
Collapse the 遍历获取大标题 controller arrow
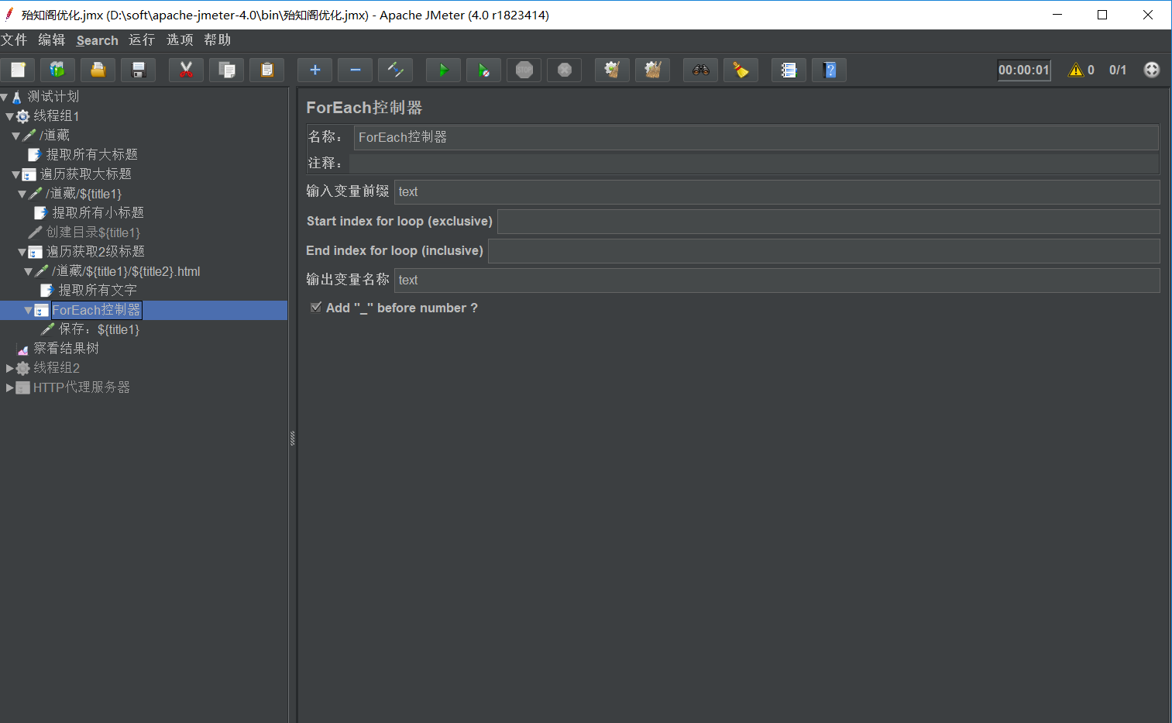coord(15,174)
